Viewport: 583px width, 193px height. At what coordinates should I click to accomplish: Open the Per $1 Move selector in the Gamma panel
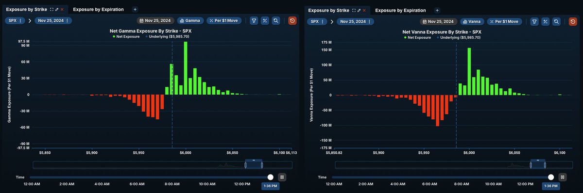[224, 21]
